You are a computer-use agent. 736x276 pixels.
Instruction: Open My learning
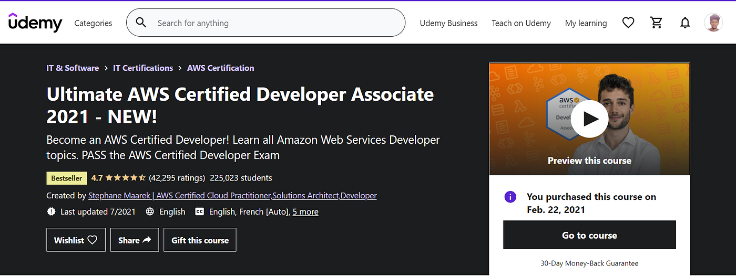(x=586, y=23)
